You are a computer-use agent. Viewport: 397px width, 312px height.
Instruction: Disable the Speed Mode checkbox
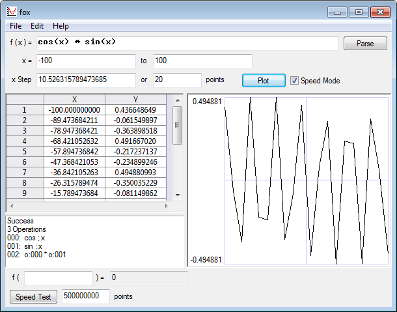point(295,81)
